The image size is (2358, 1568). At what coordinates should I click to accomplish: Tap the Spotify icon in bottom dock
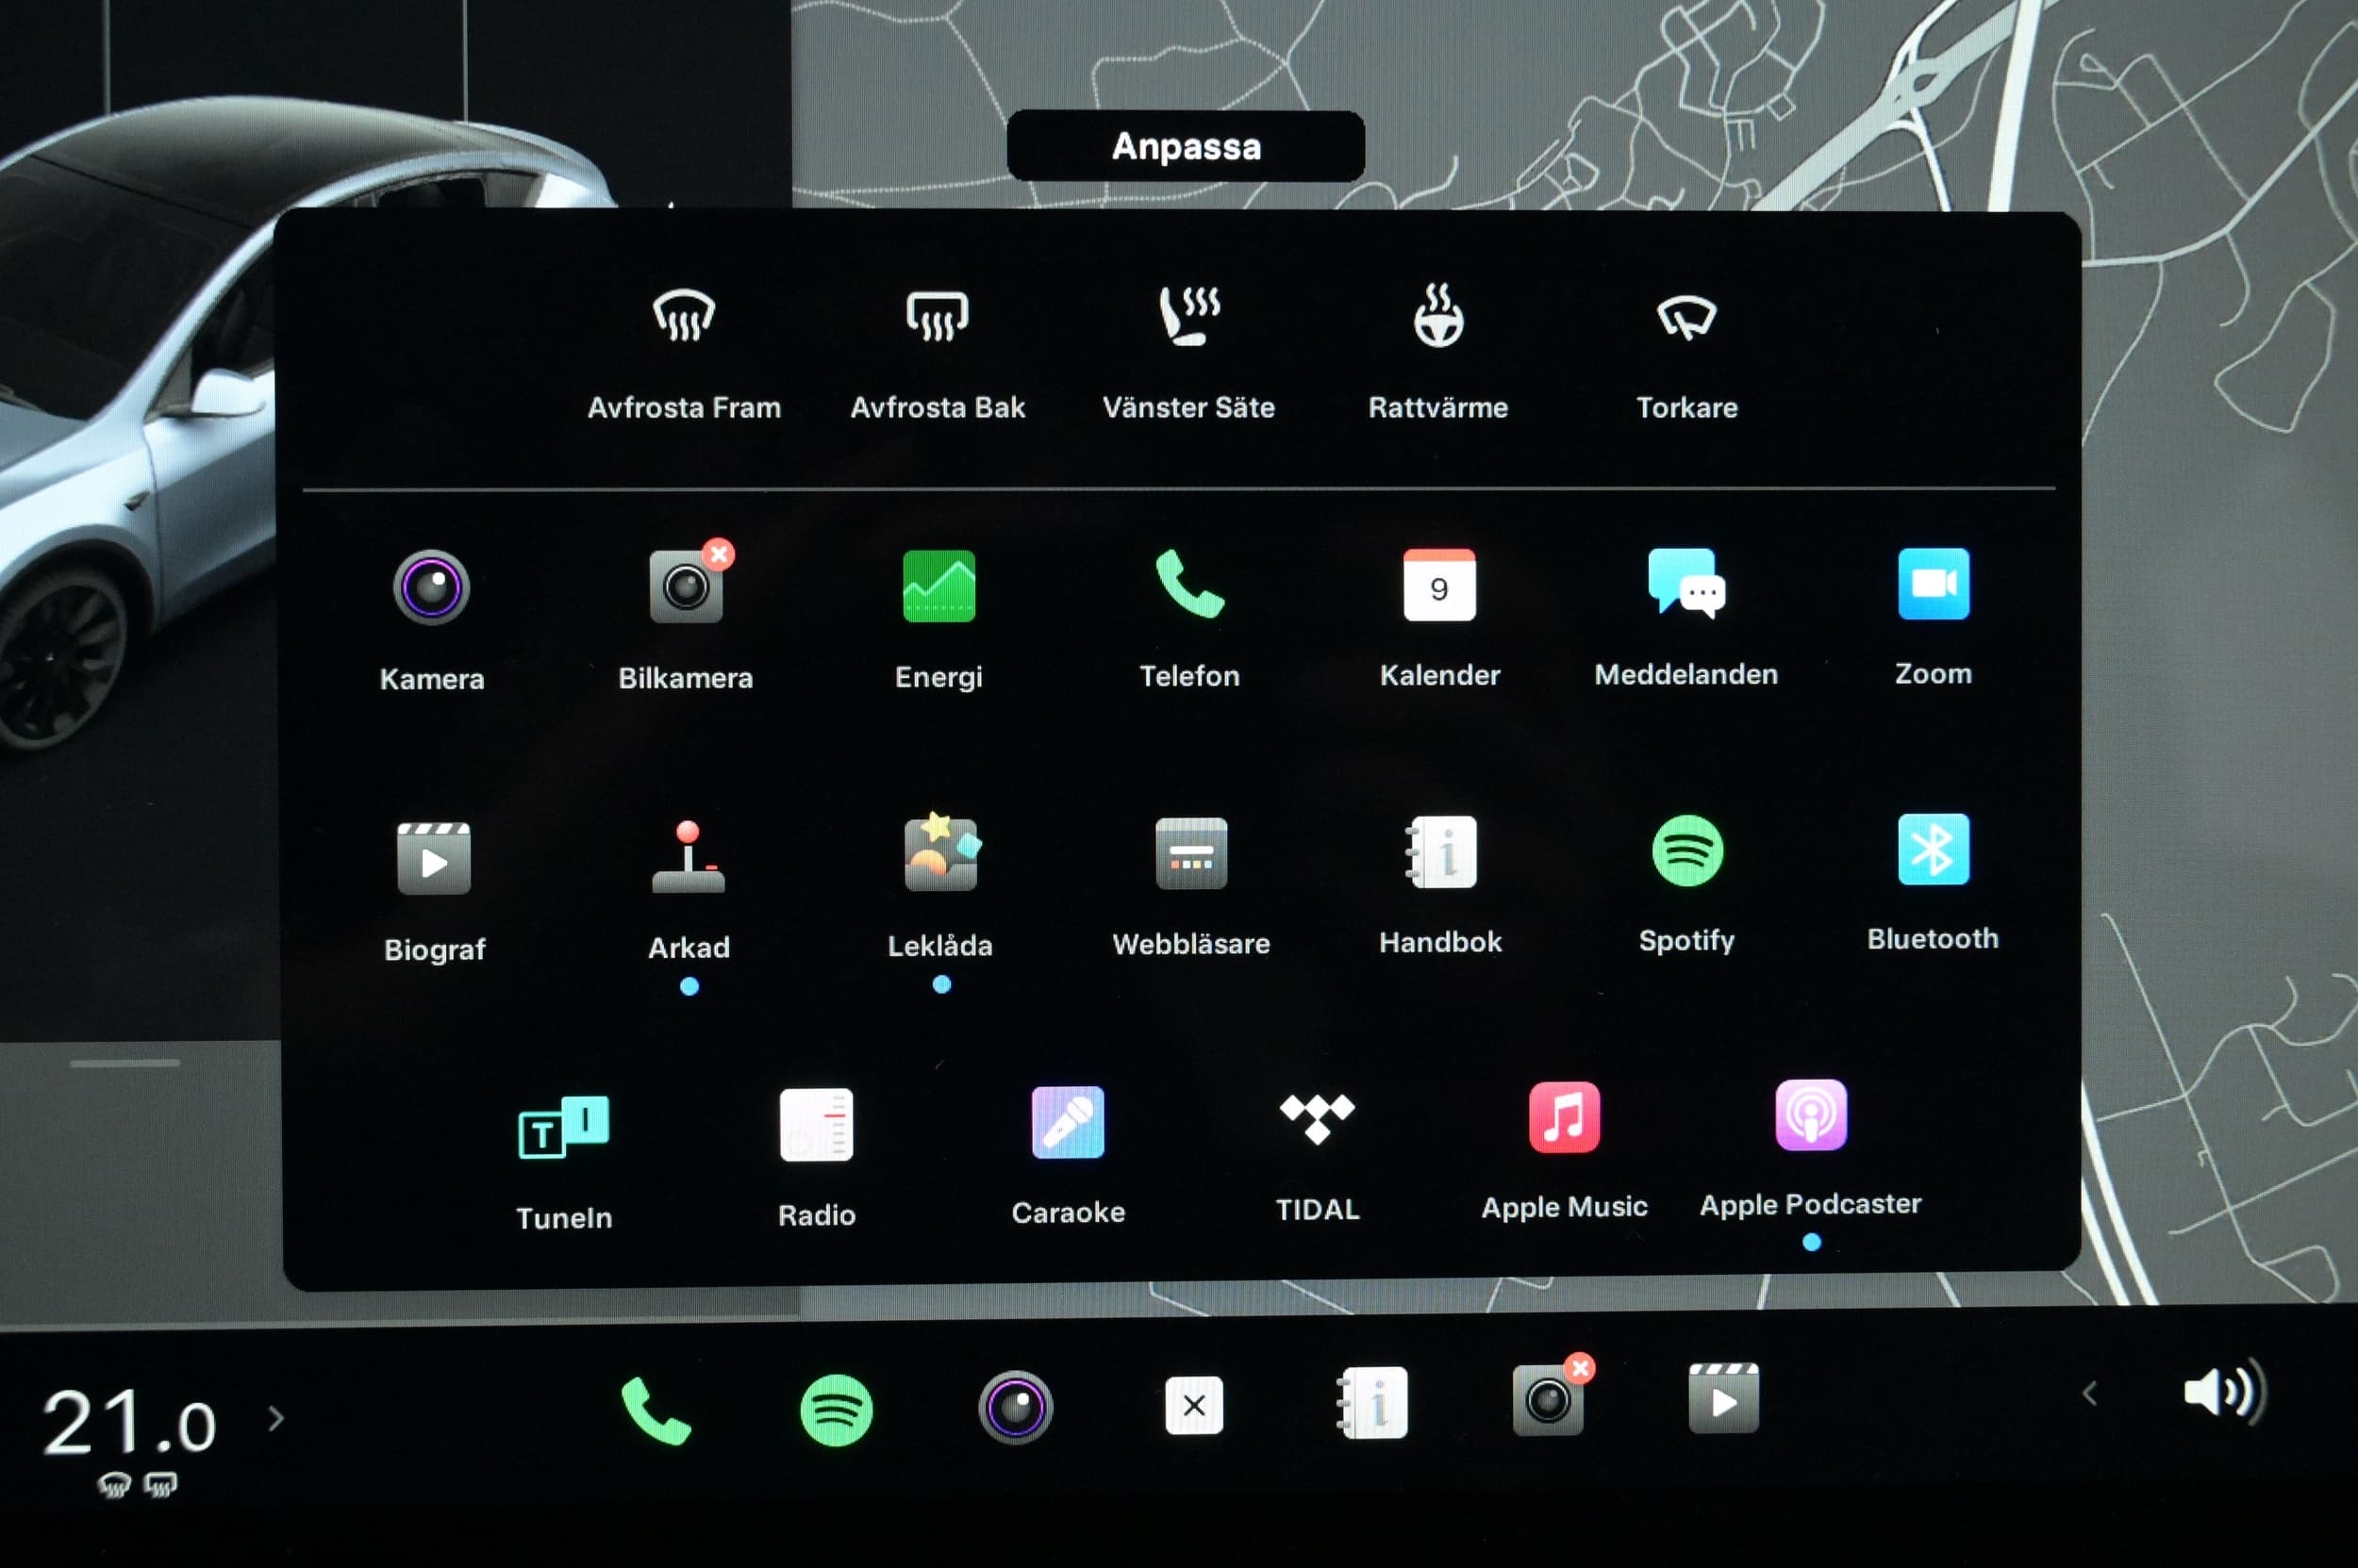click(x=837, y=1409)
